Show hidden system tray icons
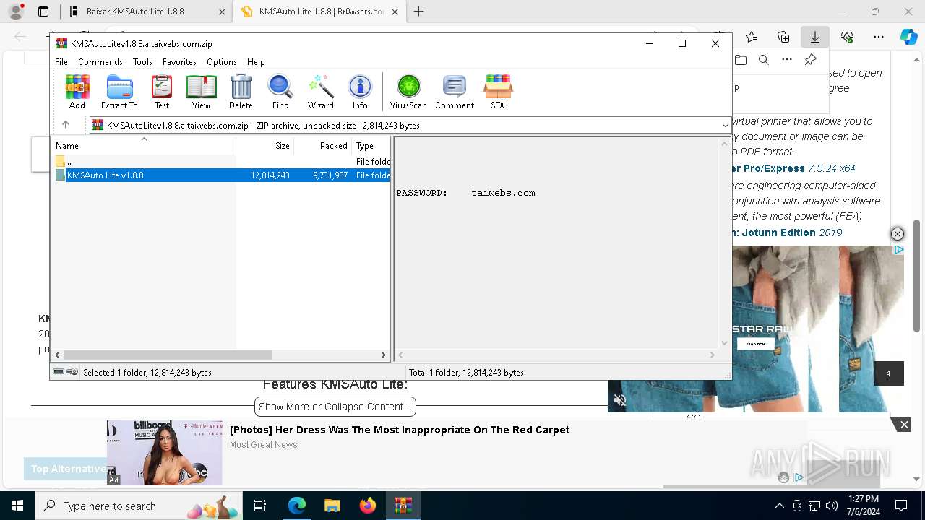 pyautogui.click(x=779, y=506)
